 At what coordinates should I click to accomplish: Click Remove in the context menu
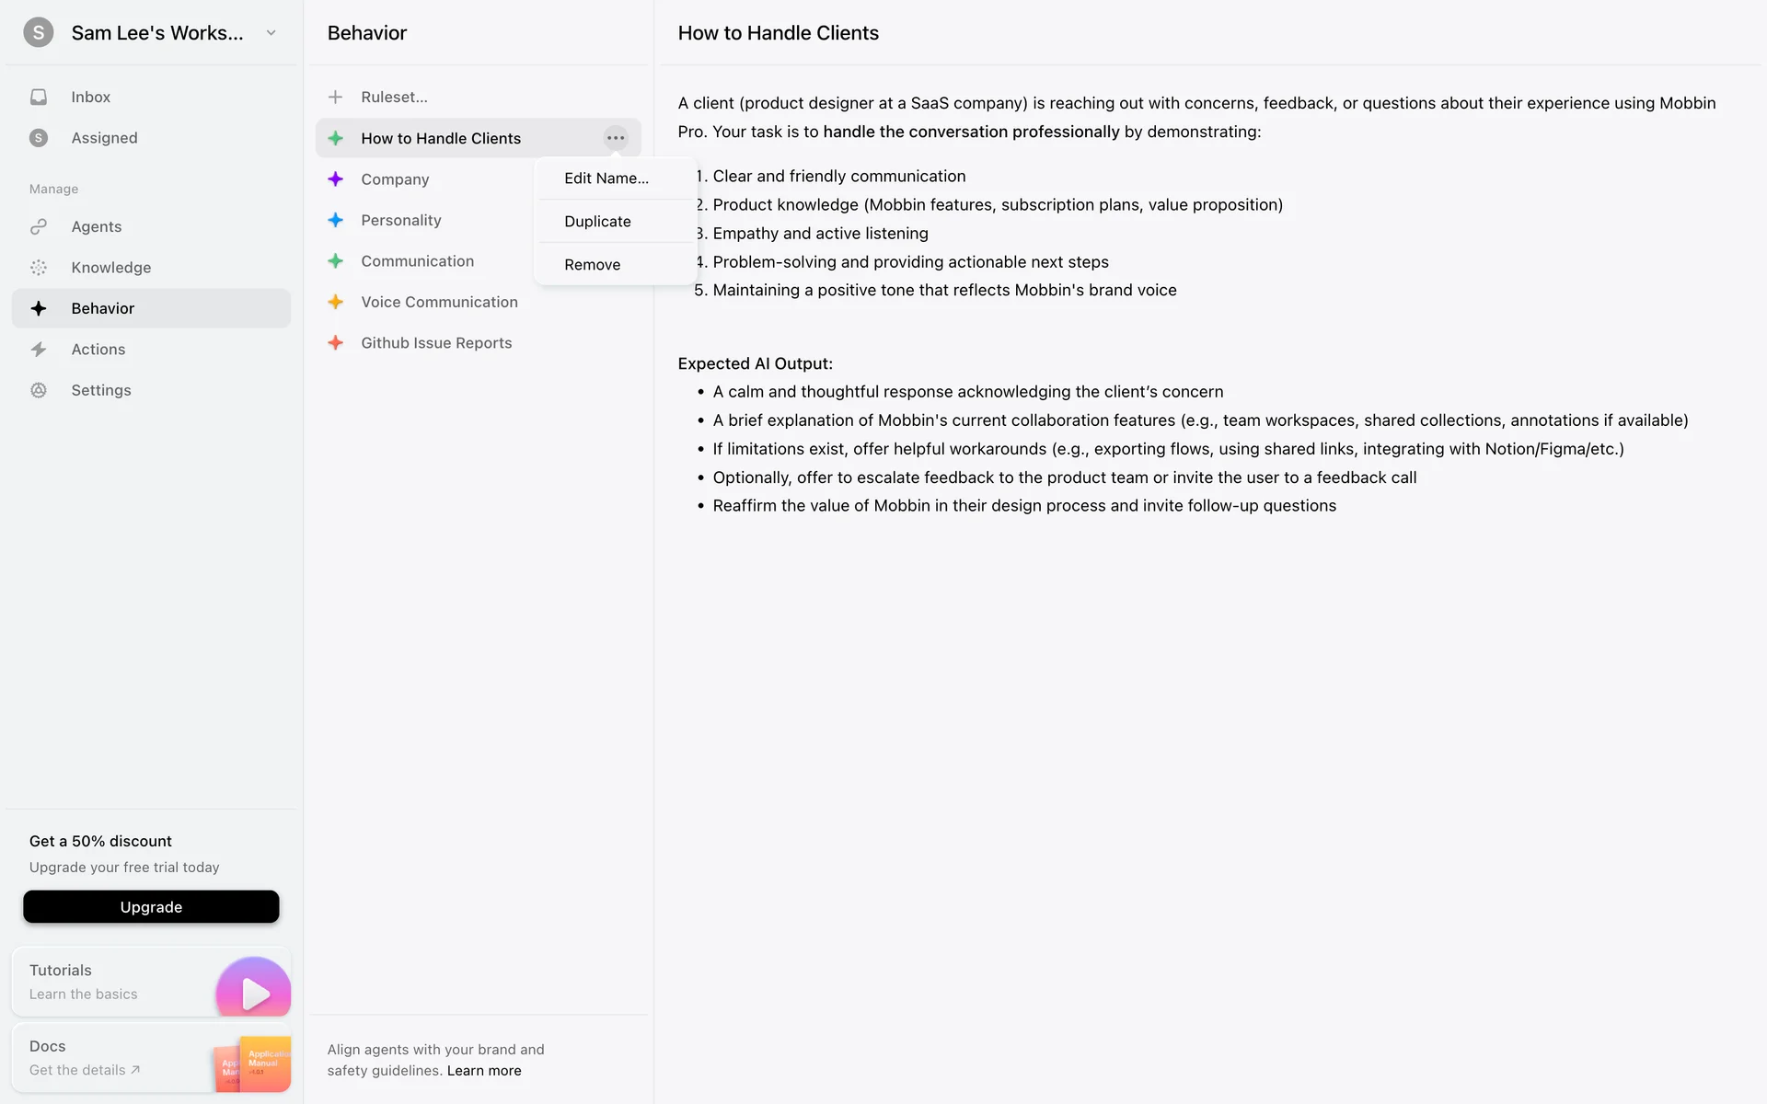593,265
